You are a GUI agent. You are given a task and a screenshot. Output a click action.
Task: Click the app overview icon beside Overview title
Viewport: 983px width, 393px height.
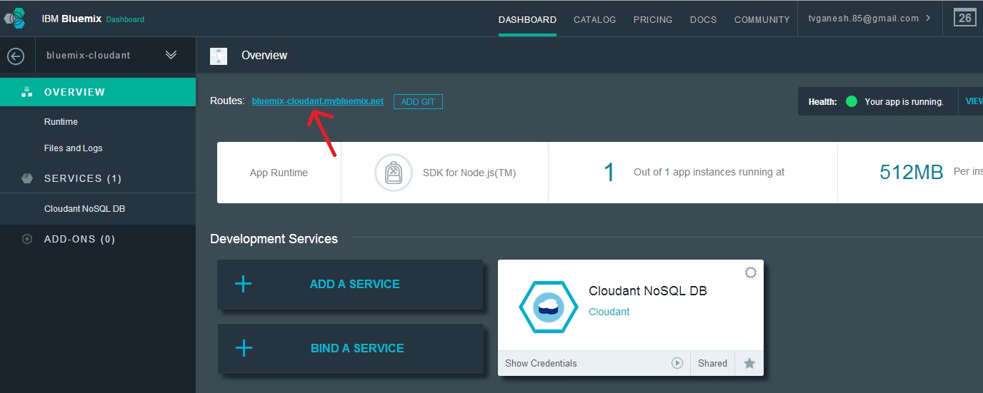[219, 56]
